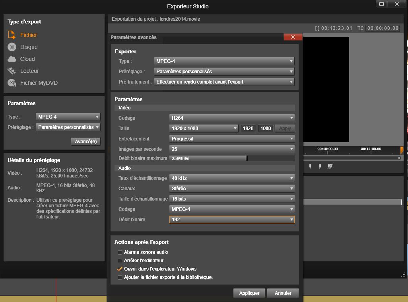Open the Entrelacement Progressif dropdown
Image resolution: width=408 pixels, height=302 pixels.
coord(232,139)
